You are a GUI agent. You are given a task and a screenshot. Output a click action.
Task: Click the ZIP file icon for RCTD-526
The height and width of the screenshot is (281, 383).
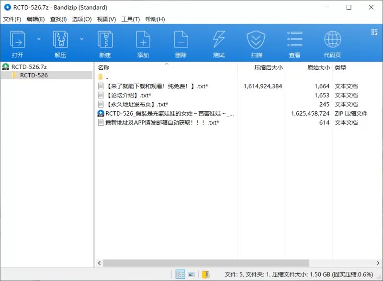pyautogui.click(x=101, y=113)
